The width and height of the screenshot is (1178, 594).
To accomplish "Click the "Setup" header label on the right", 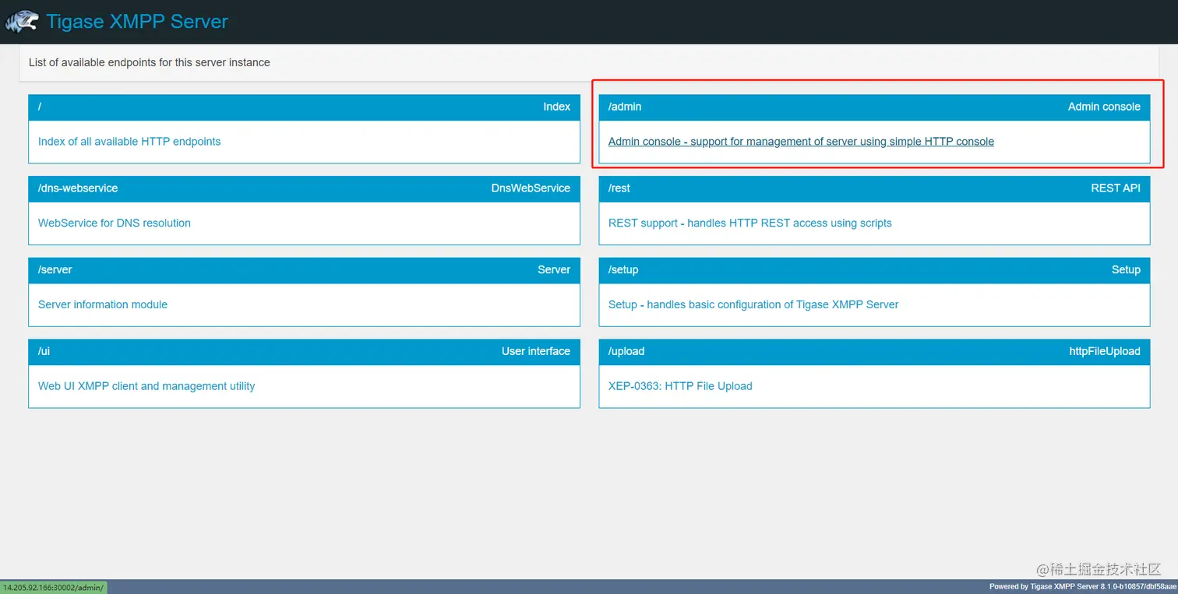I will pos(1126,270).
